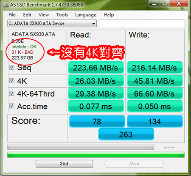Maximize the benchmark window

[165, 3]
